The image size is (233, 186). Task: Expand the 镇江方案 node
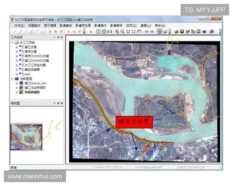(17, 47)
